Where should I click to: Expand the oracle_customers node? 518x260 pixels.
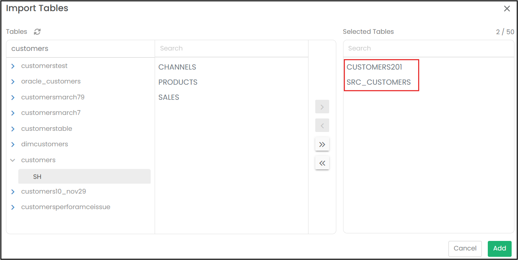(13, 81)
